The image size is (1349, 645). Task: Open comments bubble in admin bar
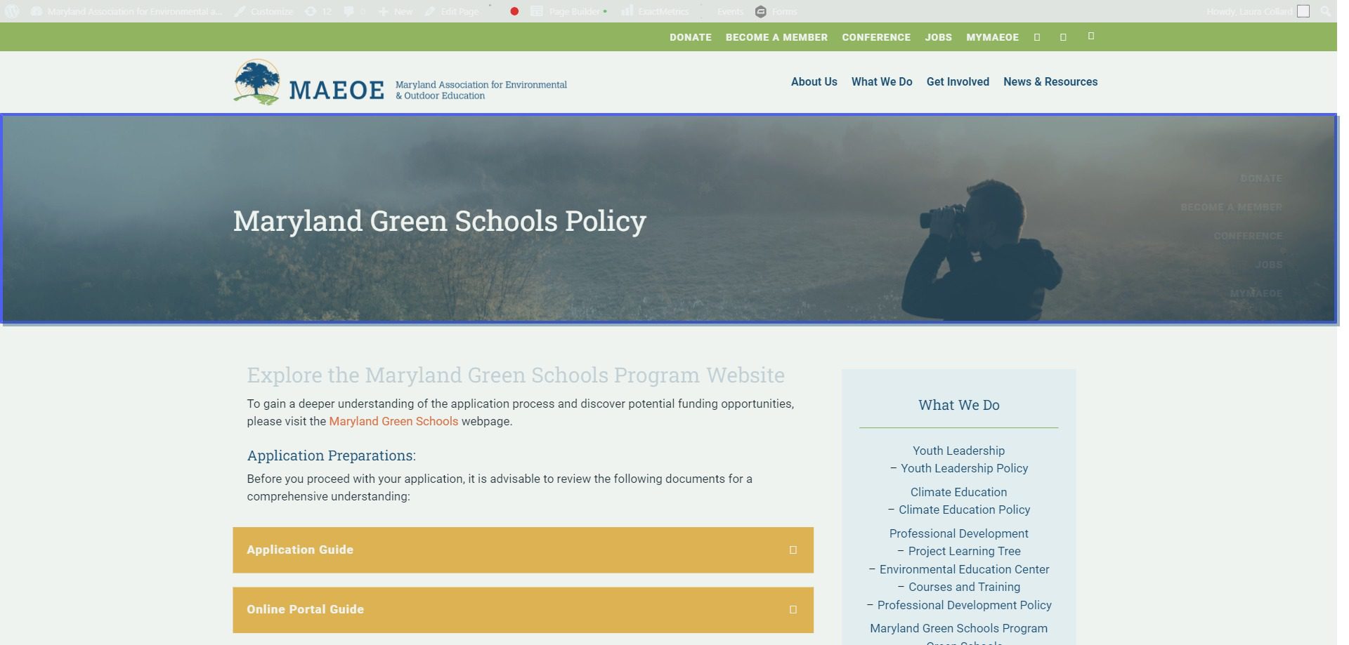[x=354, y=11]
